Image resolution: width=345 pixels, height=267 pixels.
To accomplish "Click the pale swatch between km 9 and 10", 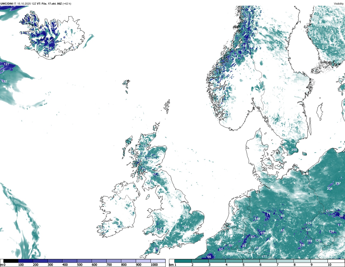I will coord(320,261).
